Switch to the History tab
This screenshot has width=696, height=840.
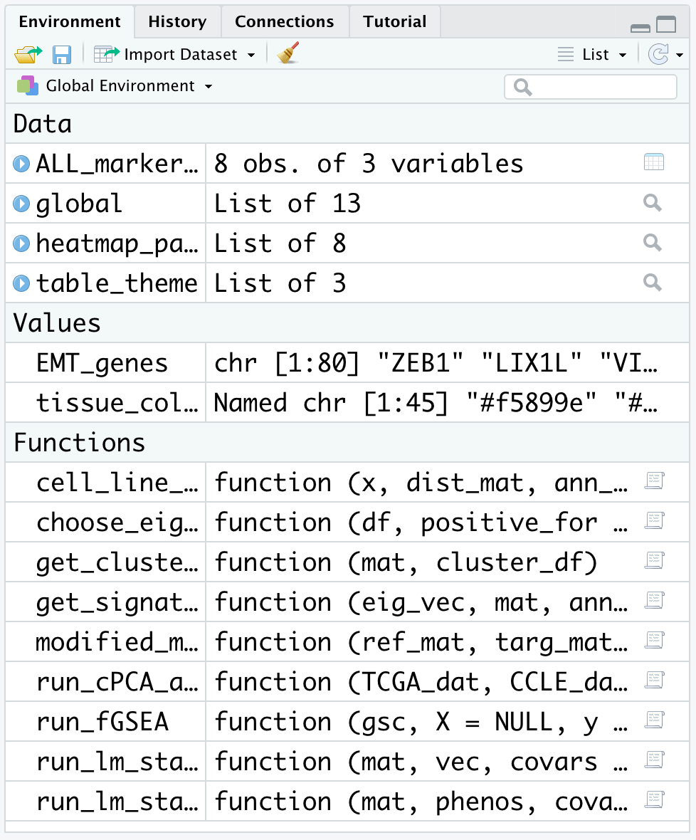177,21
